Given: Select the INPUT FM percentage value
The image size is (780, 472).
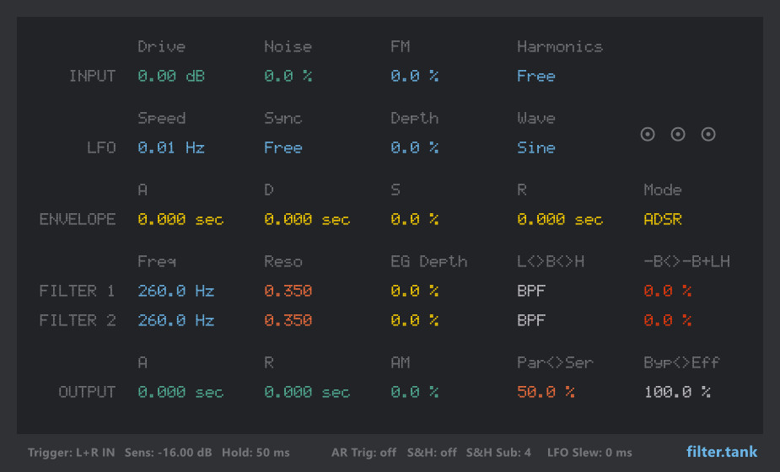Looking at the screenshot, I should pyautogui.click(x=414, y=76).
